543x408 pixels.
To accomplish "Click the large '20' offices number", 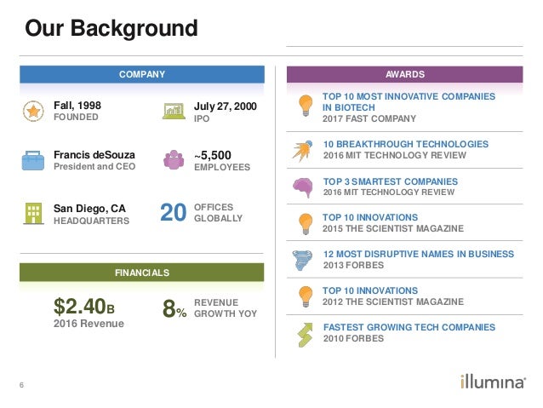I will pos(173,212).
